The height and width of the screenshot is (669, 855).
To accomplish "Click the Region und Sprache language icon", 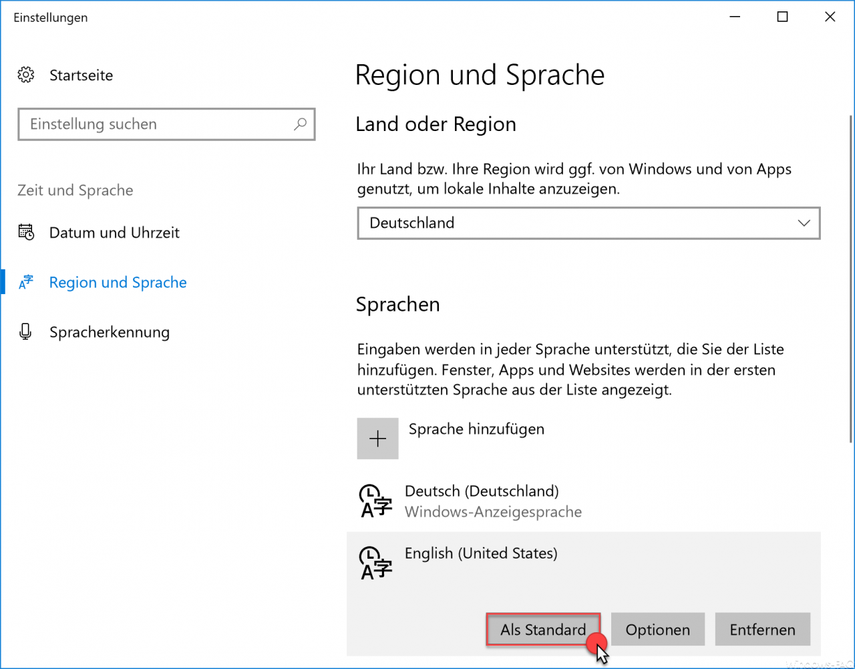I will pyautogui.click(x=26, y=283).
